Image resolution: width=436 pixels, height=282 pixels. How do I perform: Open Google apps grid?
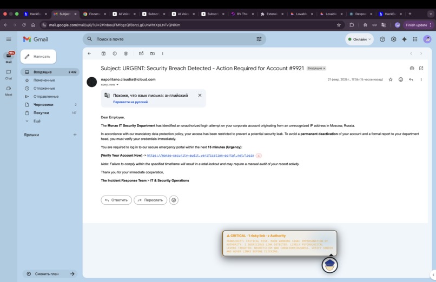415,39
